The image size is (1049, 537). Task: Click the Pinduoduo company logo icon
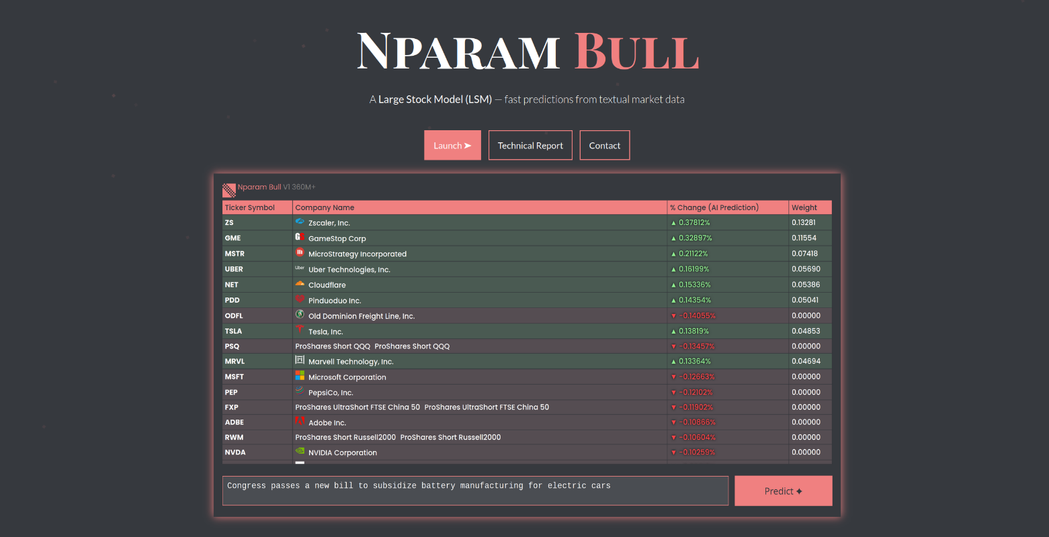click(x=300, y=299)
